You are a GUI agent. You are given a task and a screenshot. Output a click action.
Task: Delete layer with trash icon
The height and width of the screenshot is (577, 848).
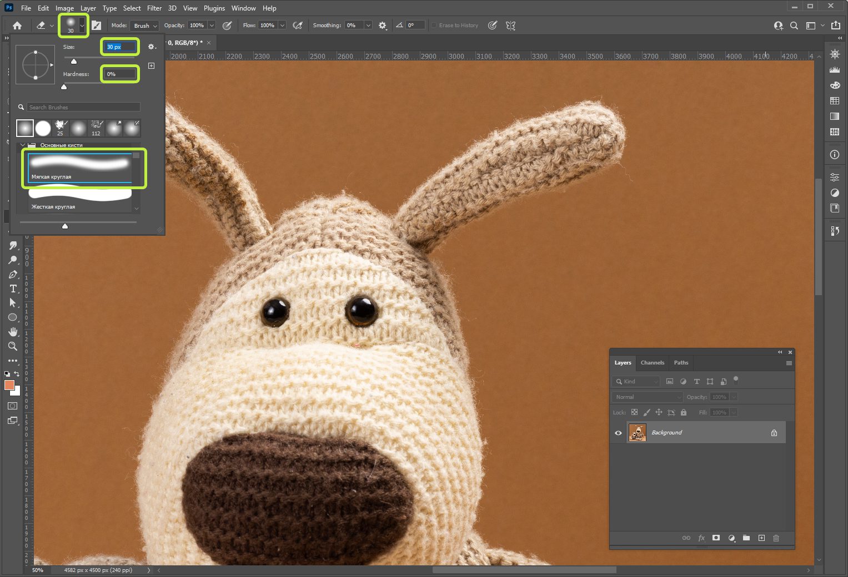point(776,538)
